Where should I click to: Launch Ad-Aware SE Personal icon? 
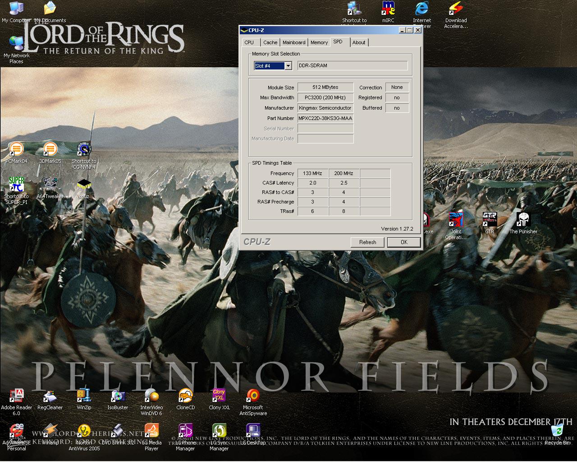tap(16, 437)
